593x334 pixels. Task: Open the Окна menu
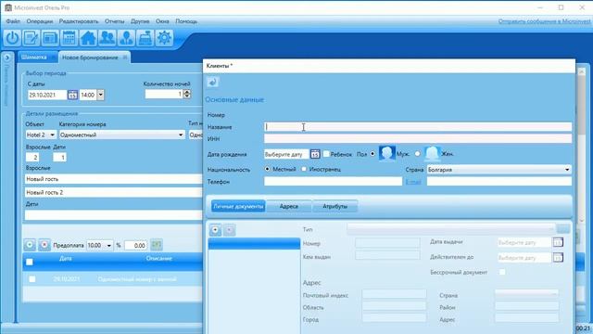pyautogui.click(x=162, y=21)
